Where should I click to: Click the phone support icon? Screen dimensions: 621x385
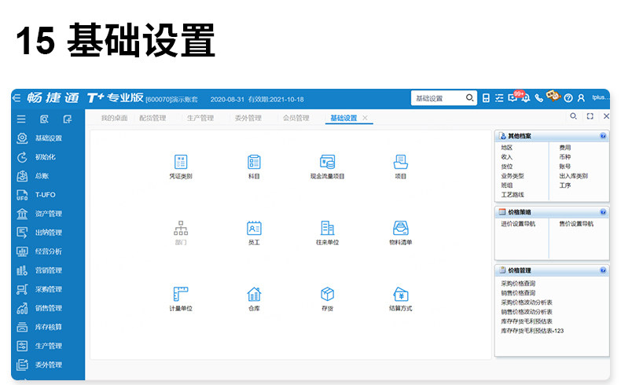coord(538,98)
